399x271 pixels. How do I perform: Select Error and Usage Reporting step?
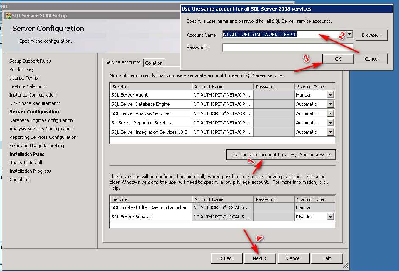36,146
